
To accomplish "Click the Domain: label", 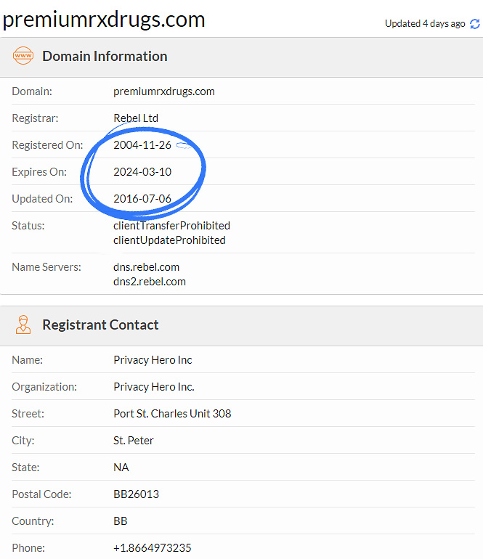I will coord(32,91).
